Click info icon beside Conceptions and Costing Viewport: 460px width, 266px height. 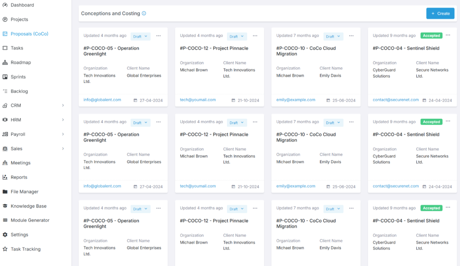[144, 14]
